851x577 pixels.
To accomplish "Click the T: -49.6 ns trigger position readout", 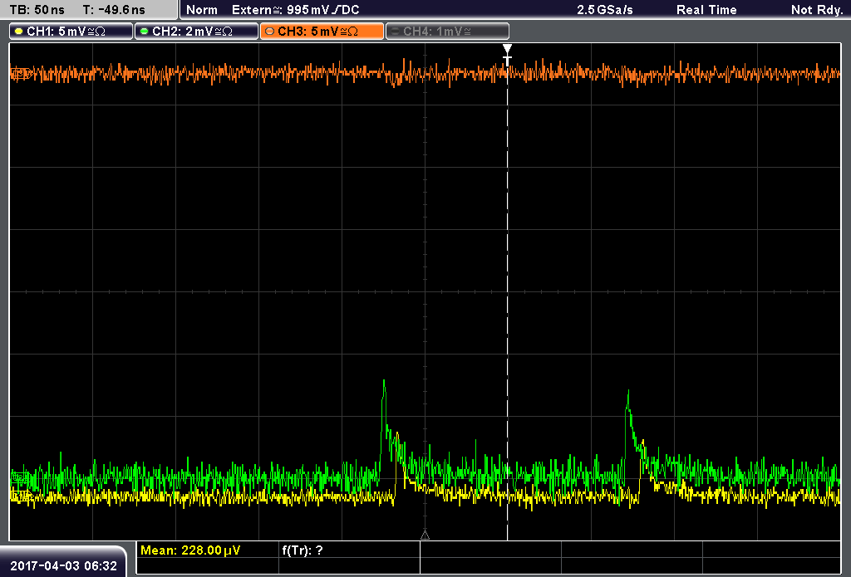I will click(114, 10).
